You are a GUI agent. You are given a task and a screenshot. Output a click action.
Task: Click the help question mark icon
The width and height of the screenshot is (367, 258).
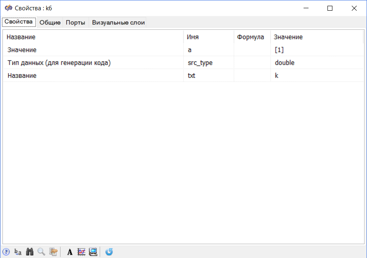pyautogui.click(x=6, y=252)
